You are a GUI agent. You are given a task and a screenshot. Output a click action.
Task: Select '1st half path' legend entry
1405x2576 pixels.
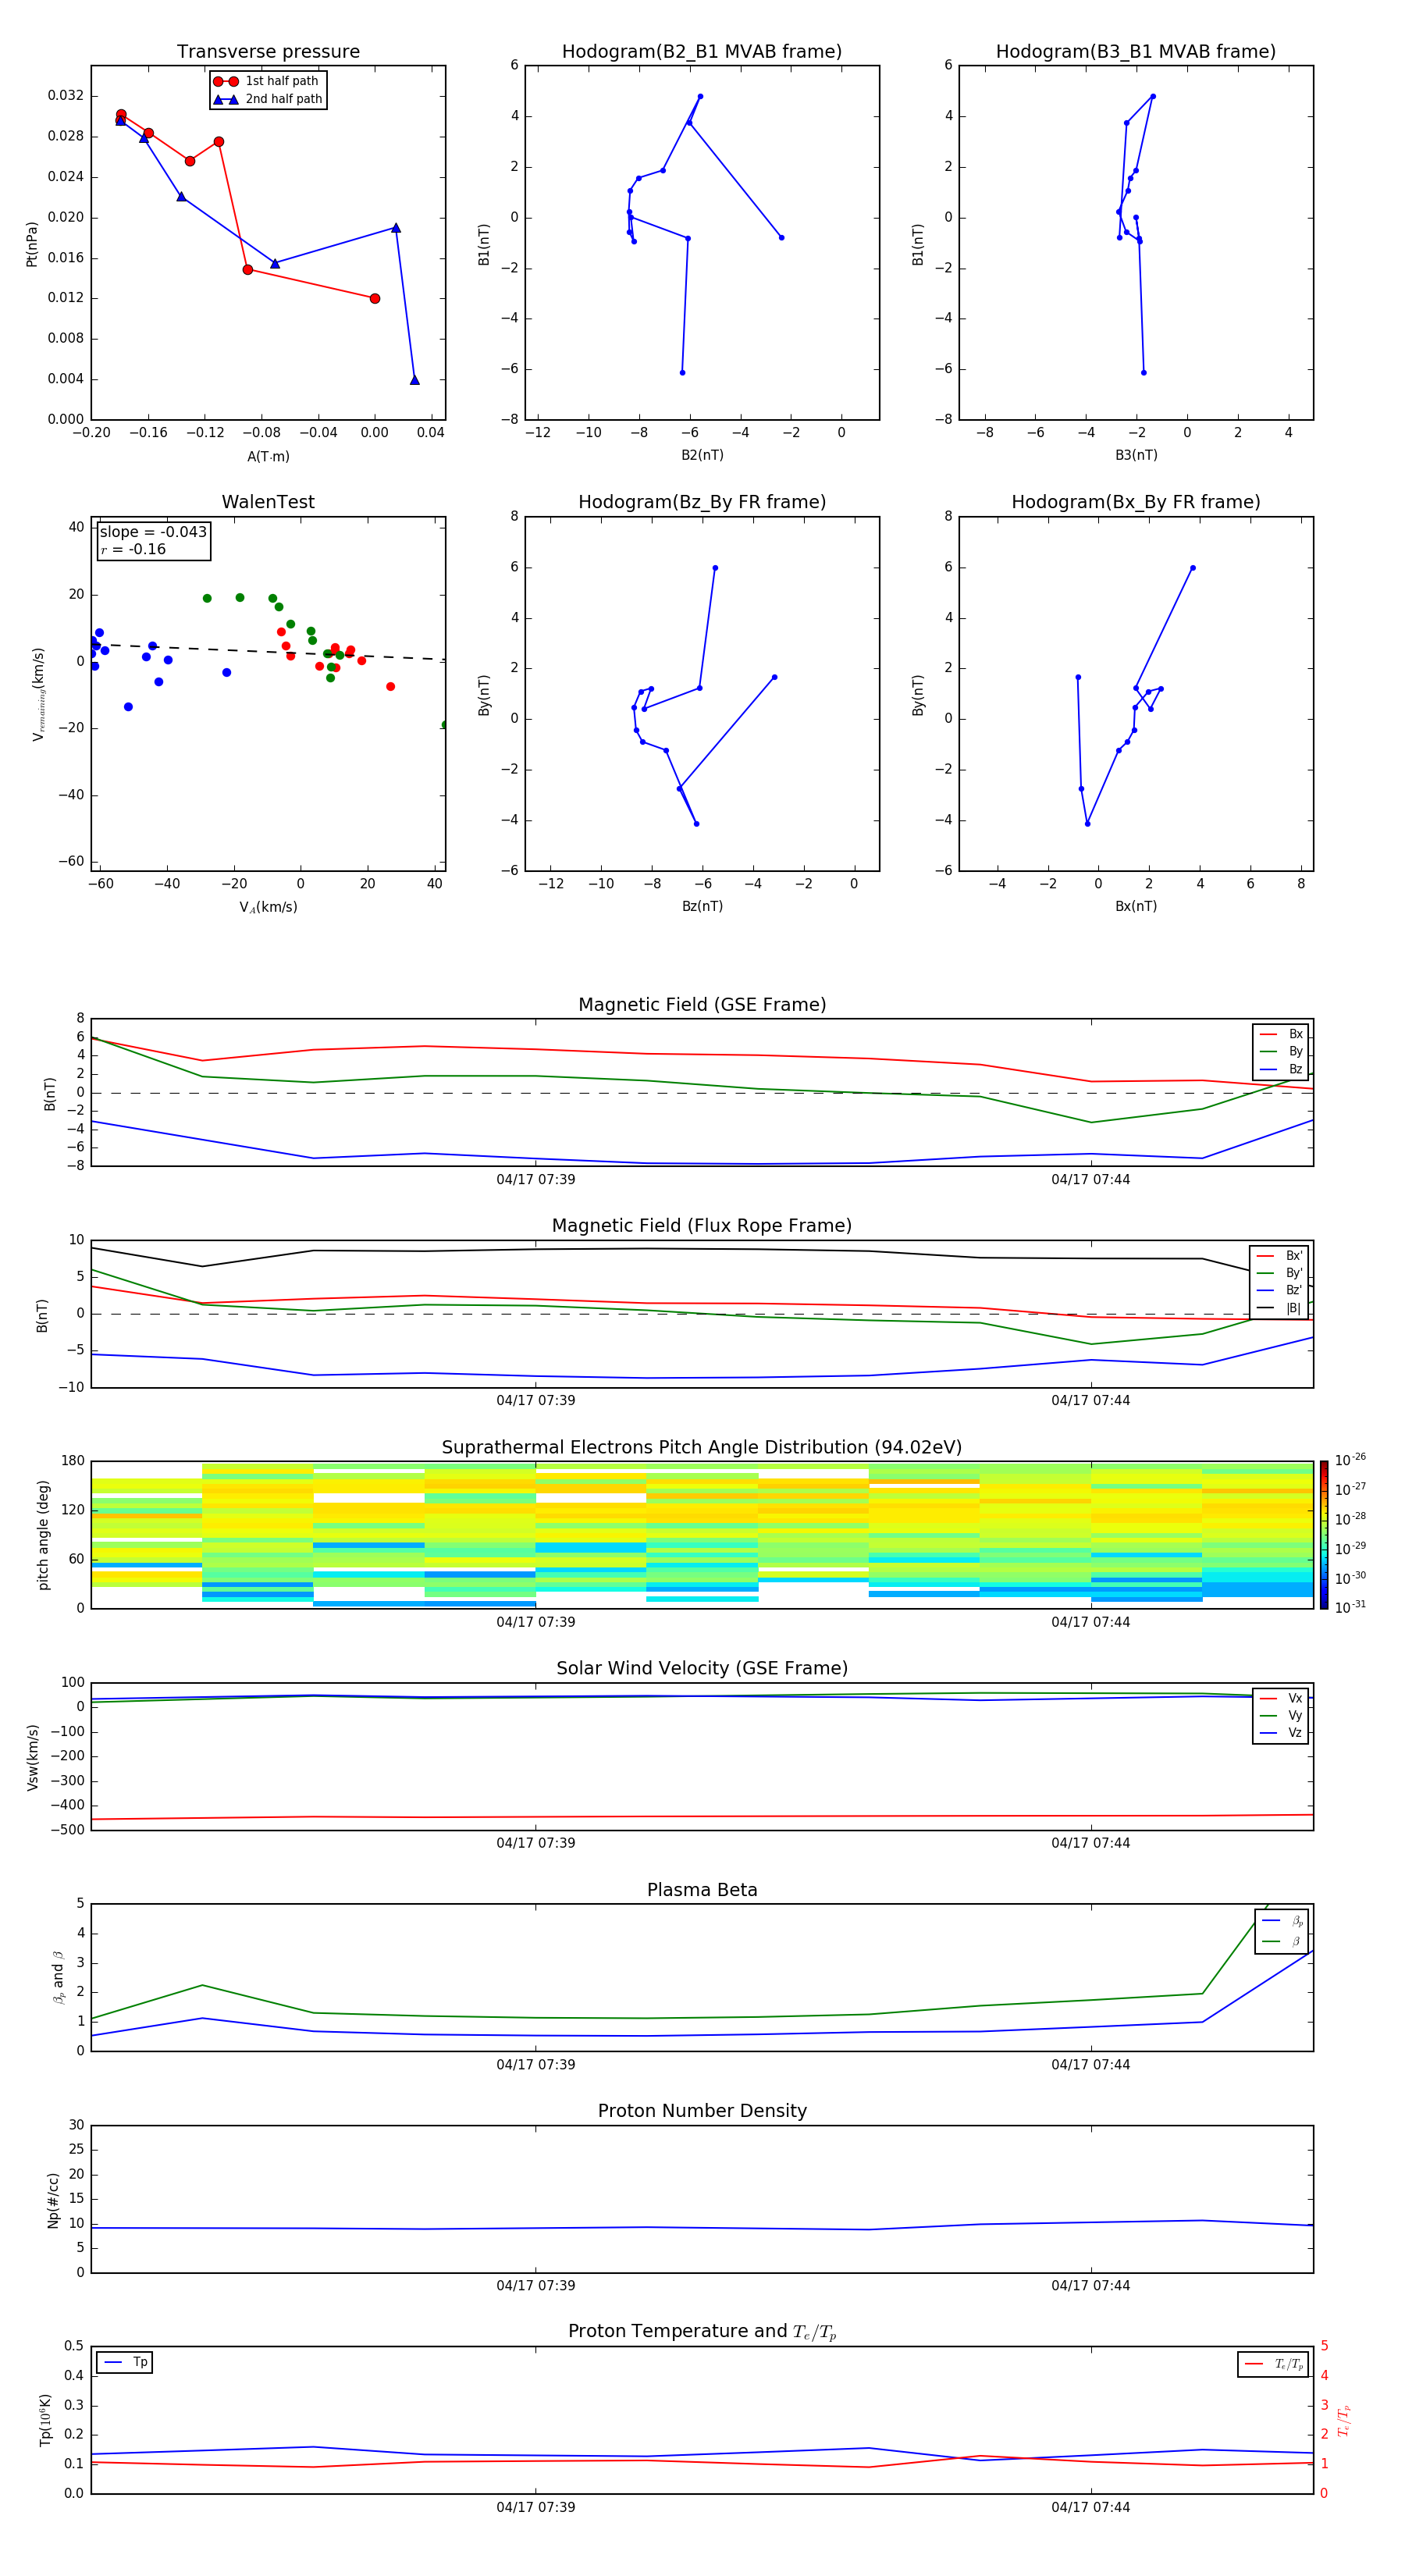coord(267,81)
